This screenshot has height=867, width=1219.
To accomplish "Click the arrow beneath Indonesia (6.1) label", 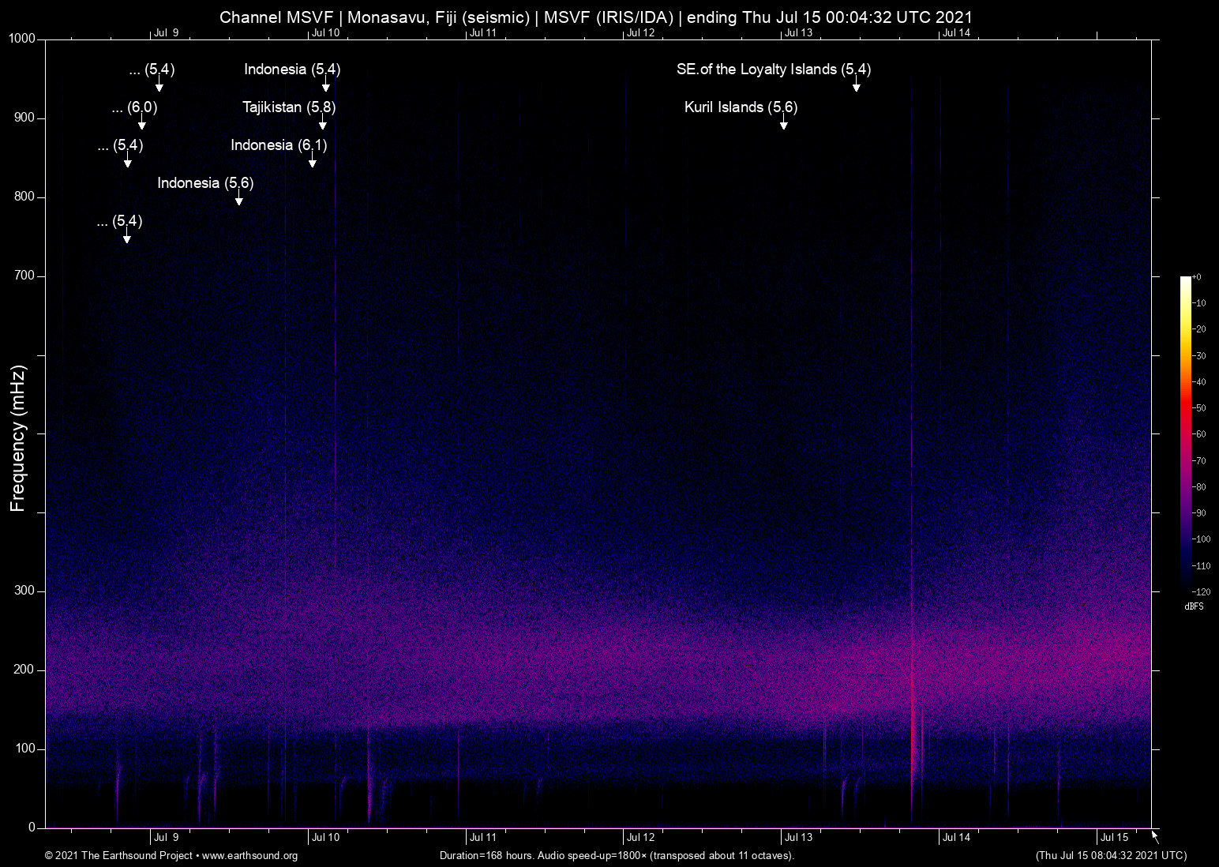I will 313,161.
